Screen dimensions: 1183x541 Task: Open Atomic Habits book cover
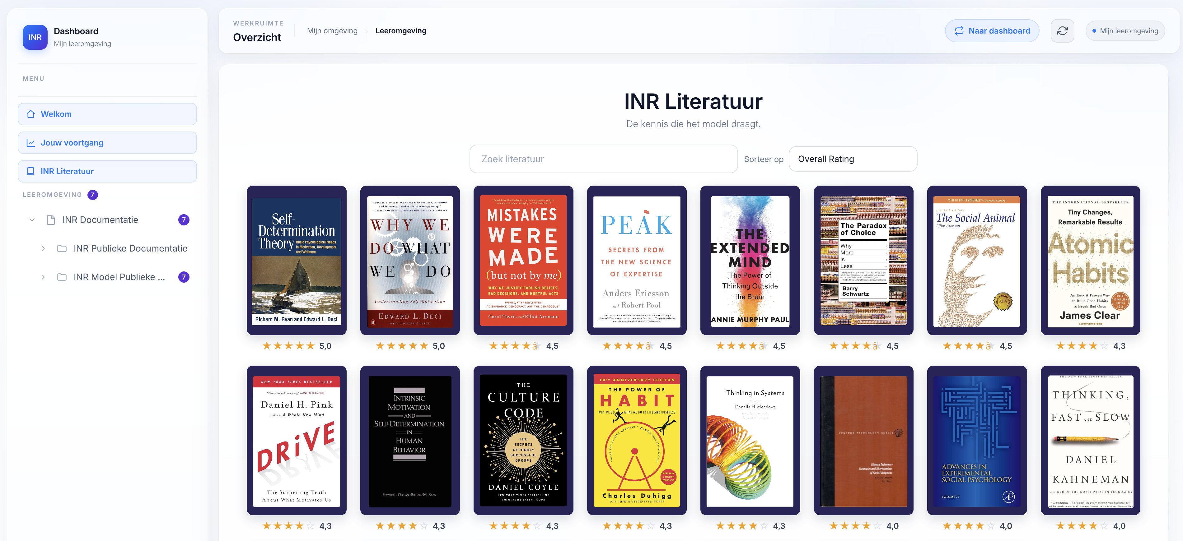pos(1090,260)
